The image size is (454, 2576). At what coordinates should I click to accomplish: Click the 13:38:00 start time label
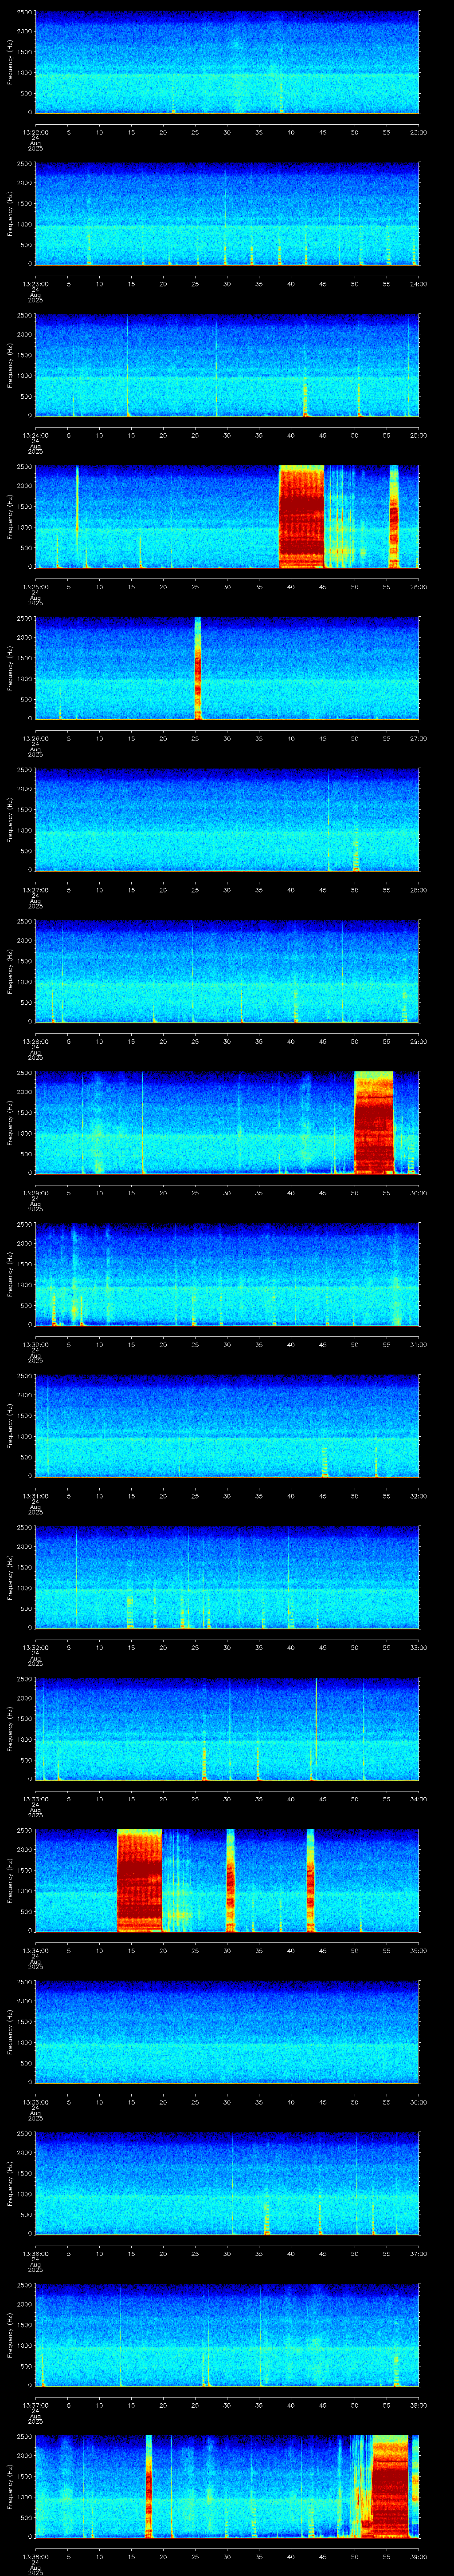tap(35, 2556)
